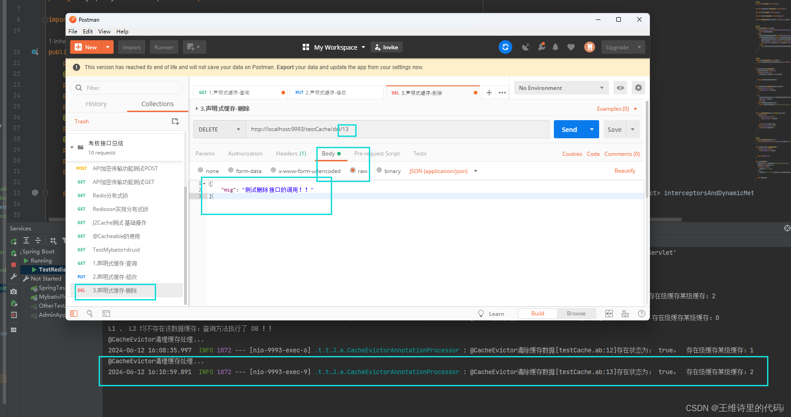
Task: Click the search icon in Postman footer
Action: pos(90,313)
